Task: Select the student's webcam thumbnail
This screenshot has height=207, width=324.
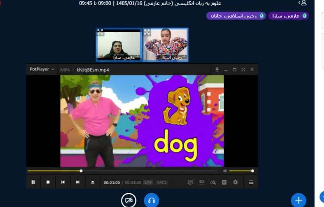Action: point(165,45)
